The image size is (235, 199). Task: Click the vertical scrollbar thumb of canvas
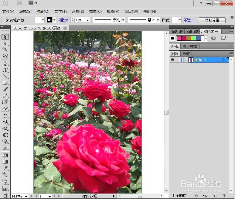point(166,112)
